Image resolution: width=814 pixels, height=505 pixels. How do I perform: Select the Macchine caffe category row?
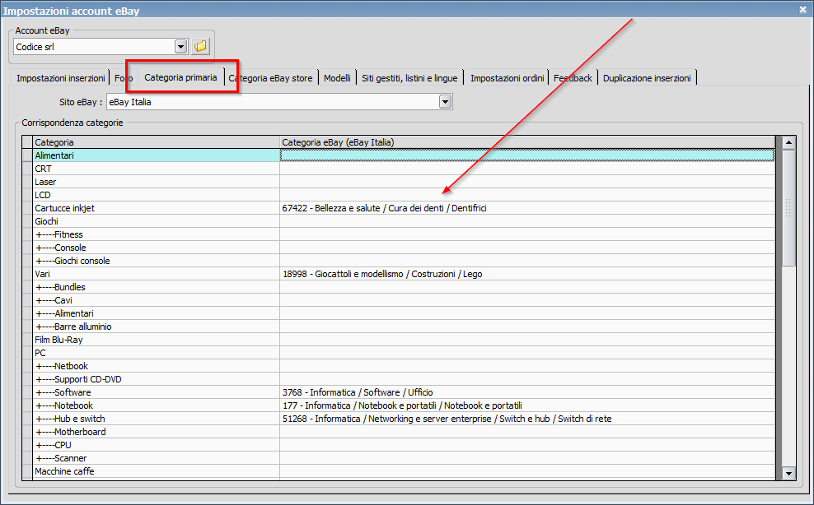pos(157,471)
